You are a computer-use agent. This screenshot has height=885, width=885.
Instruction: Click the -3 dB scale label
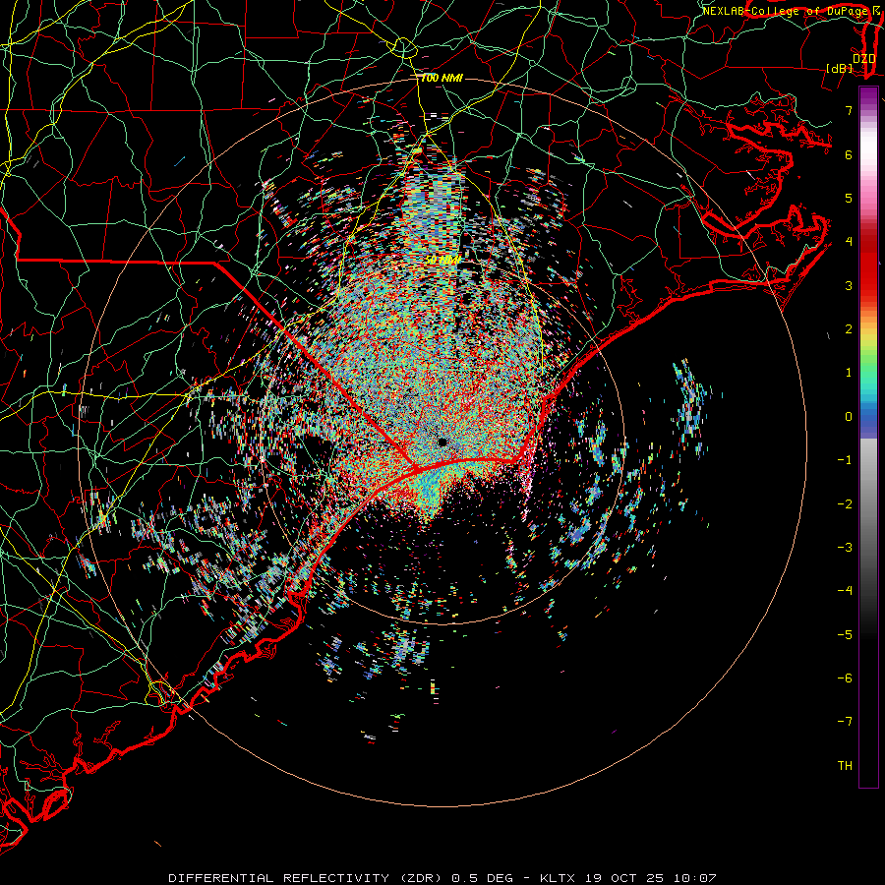pos(845,548)
